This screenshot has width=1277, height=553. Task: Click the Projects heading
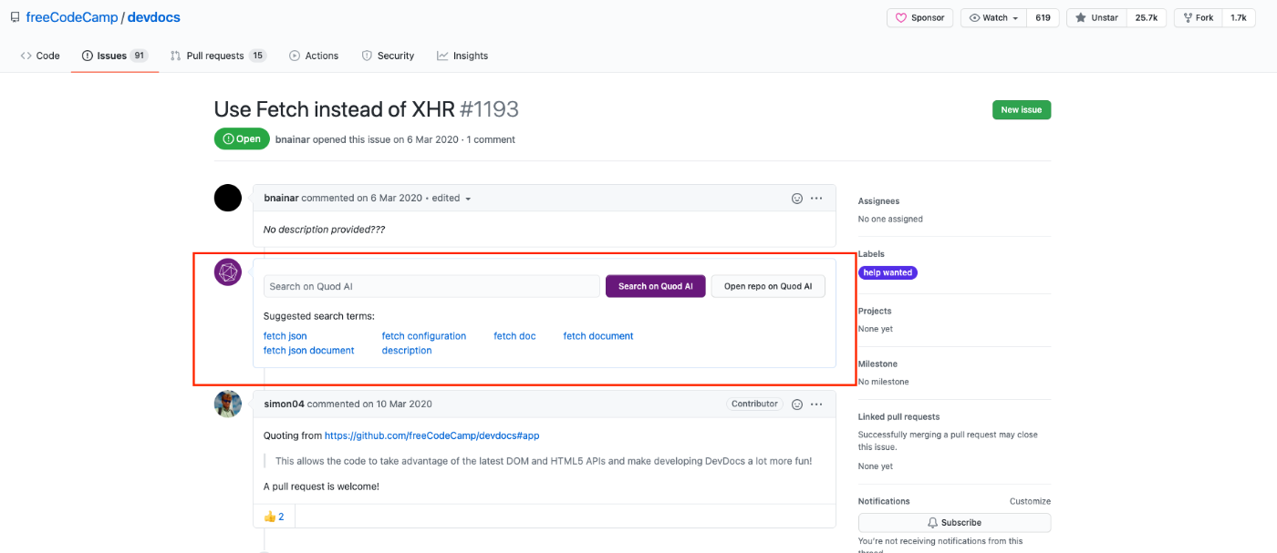(875, 311)
